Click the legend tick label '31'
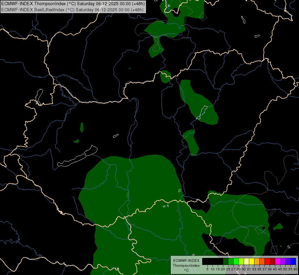 pyautogui.click(x=249, y=269)
